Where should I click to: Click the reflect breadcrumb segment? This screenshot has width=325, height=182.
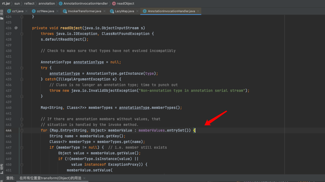point(29,4)
